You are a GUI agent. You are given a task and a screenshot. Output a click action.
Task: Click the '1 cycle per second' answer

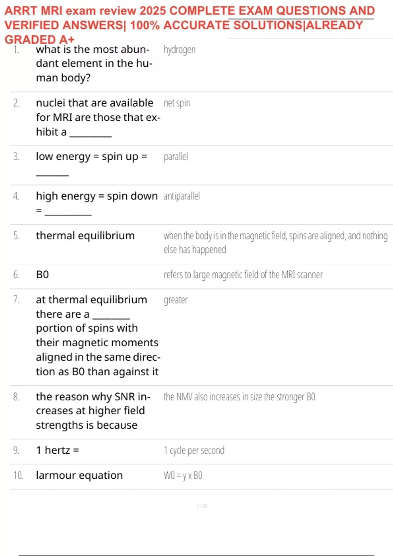pos(194,450)
